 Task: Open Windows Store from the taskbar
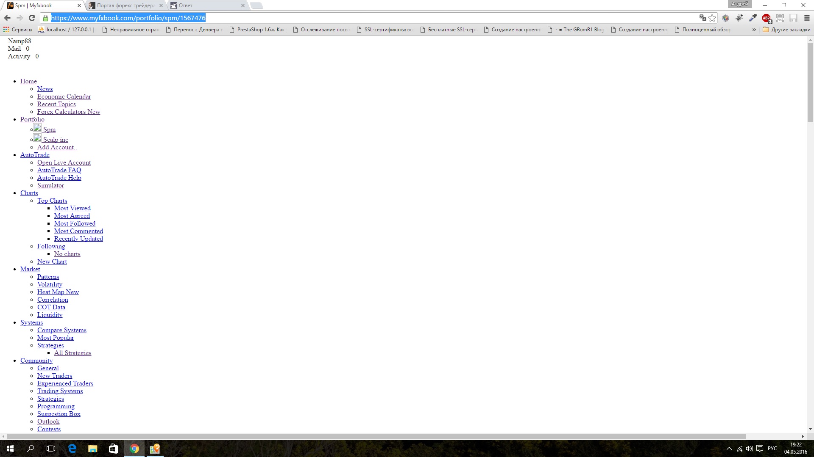point(113,449)
